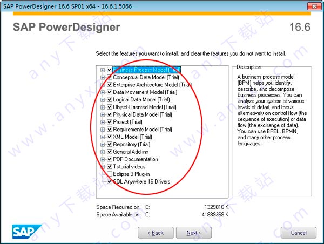Uncheck Business Process Model (Trial) checkbox
Screen dimensions: 324x244
pyautogui.click(x=110, y=70)
